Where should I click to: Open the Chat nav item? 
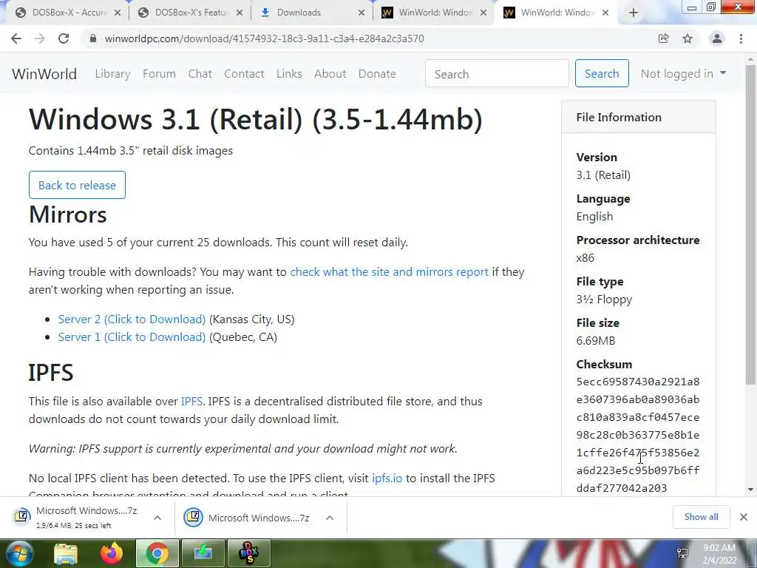click(200, 74)
